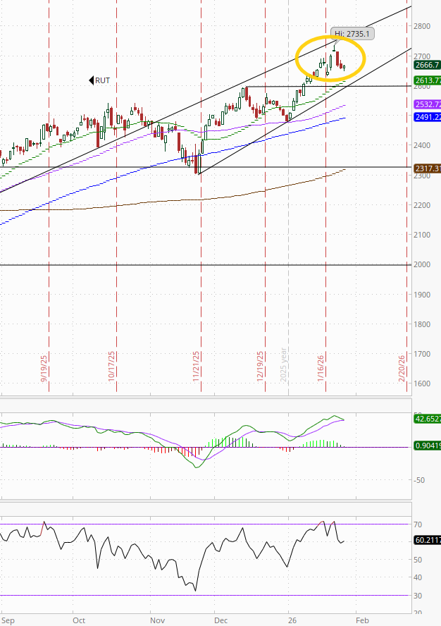
Task: Click the 2200 price axis label
Action: click(x=423, y=205)
